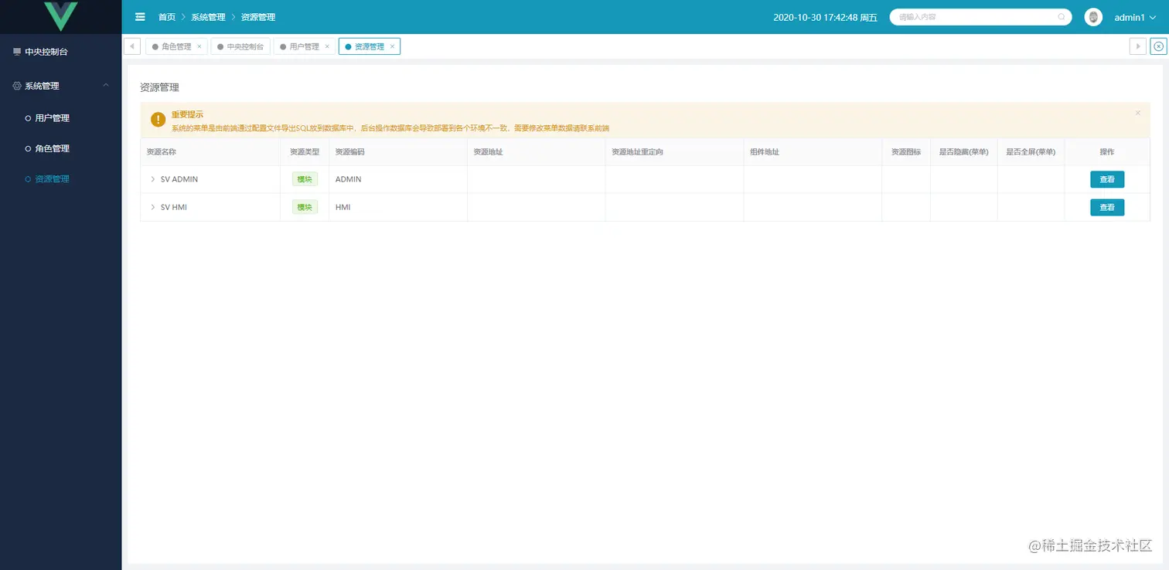Click the Vue logo in sidebar header

(61, 16)
